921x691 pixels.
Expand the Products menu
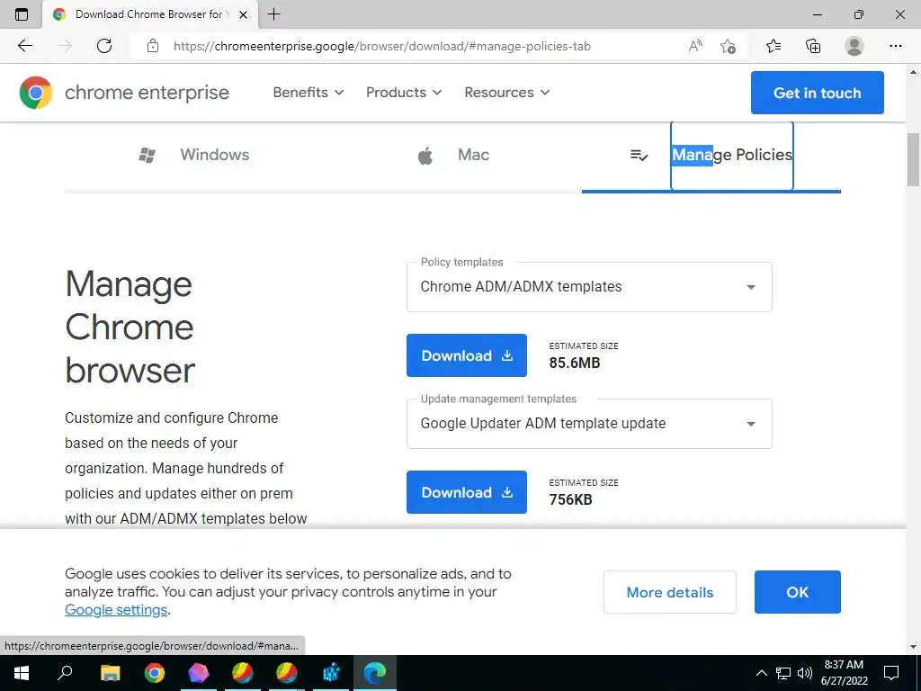coord(404,93)
